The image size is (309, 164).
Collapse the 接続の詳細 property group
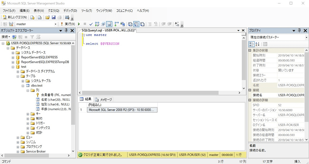click(x=250, y=100)
